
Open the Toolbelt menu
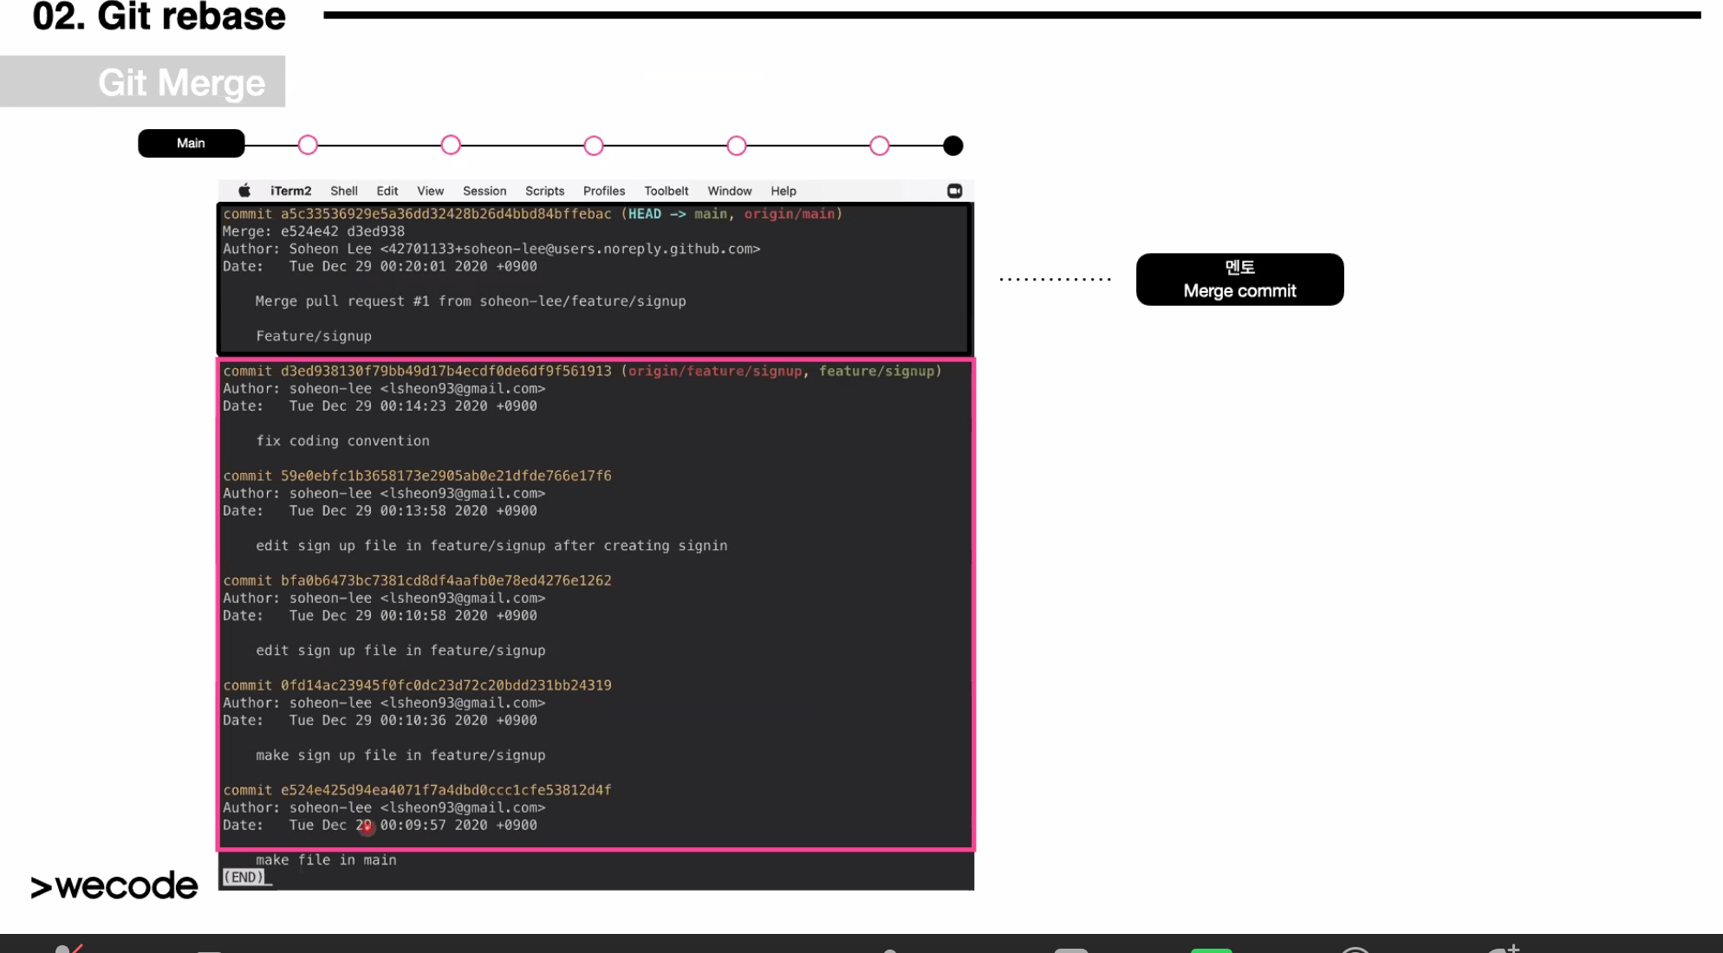tap(666, 191)
